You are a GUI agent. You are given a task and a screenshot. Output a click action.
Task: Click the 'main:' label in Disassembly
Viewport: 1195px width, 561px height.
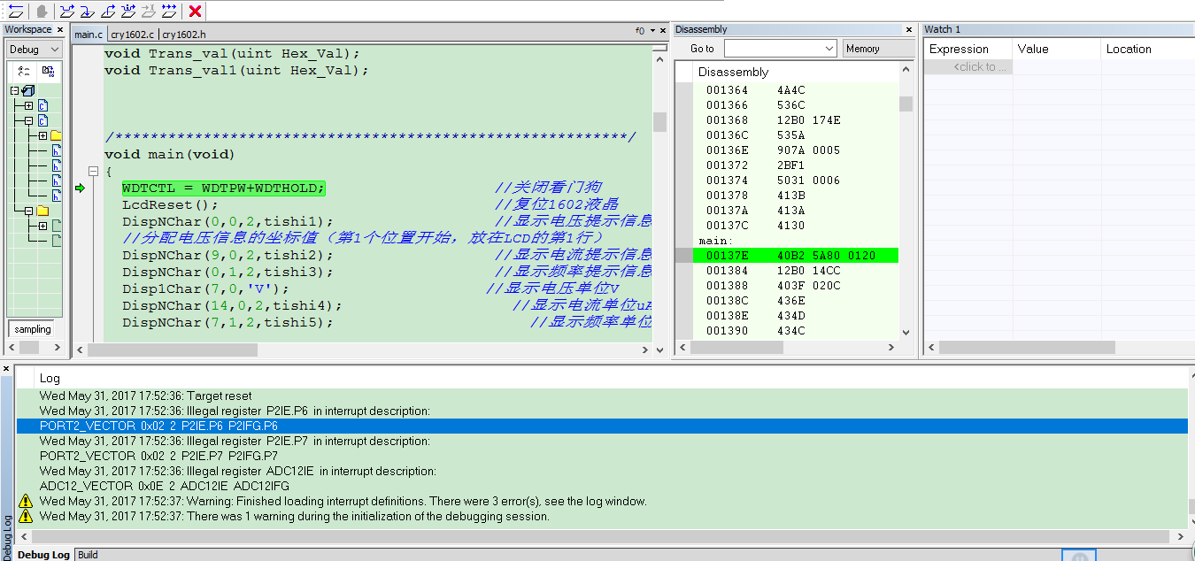[x=715, y=241]
